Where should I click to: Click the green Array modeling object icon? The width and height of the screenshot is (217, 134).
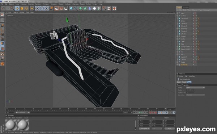pyautogui.click(x=85, y=8)
